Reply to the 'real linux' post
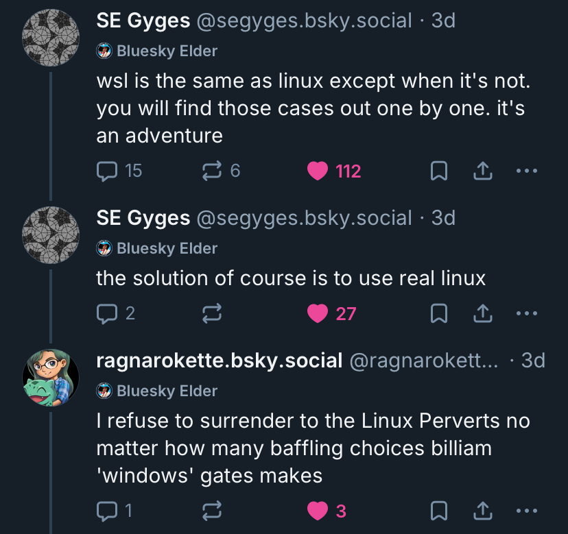The height and width of the screenshot is (534, 568). coord(108,313)
